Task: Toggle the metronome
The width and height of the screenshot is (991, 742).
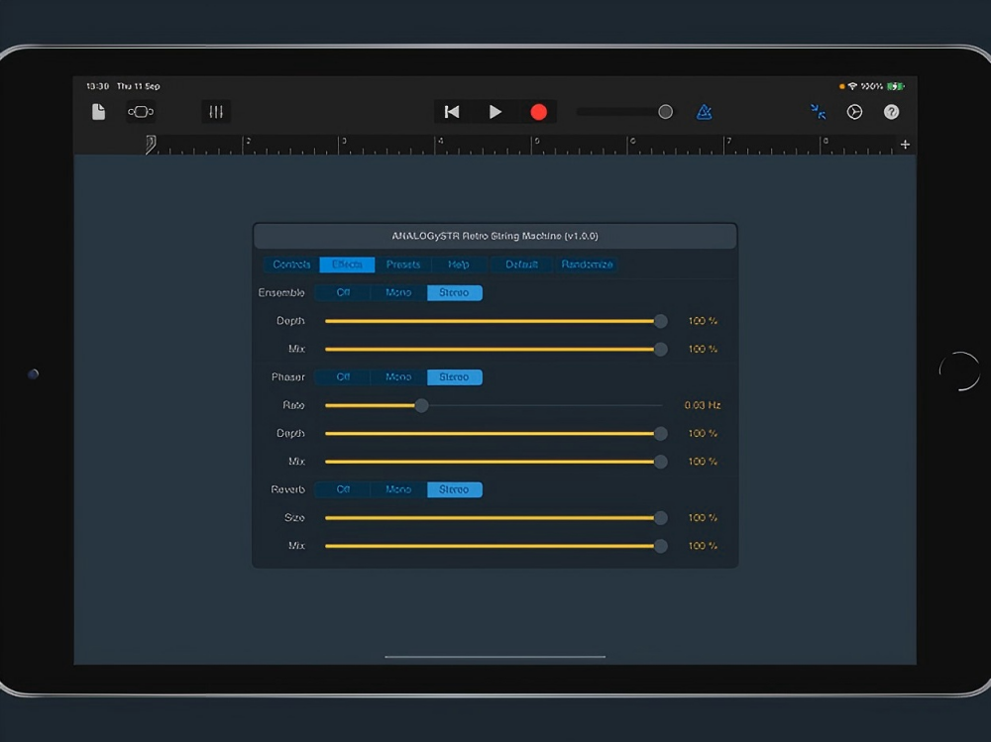Action: [704, 112]
